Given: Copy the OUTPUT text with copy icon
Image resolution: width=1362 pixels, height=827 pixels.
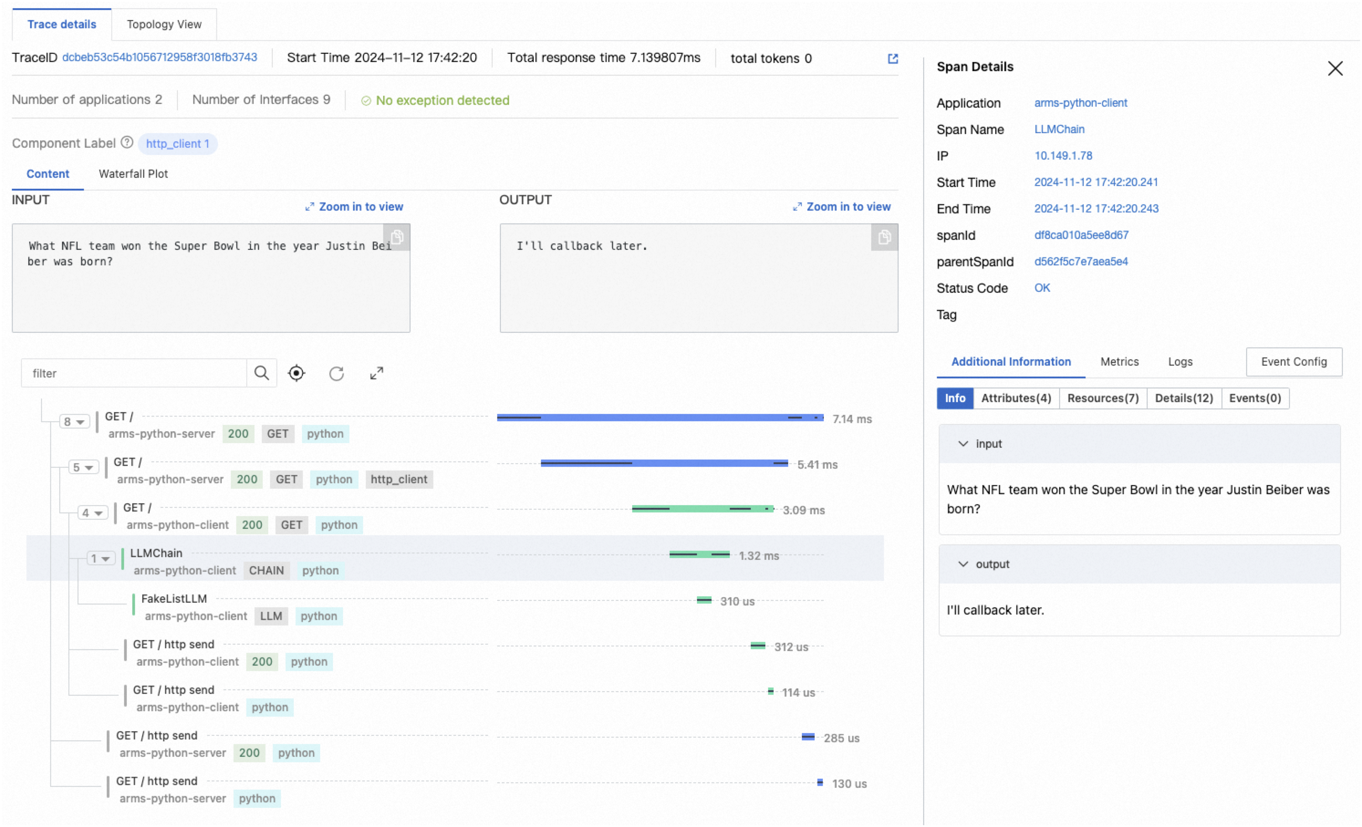Looking at the screenshot, I should coord(884,237).
